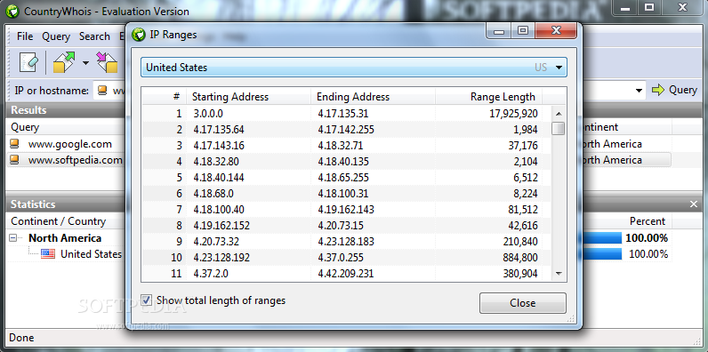
Task: Select starting address 4.18.100.40
Action: pos(219,210)
